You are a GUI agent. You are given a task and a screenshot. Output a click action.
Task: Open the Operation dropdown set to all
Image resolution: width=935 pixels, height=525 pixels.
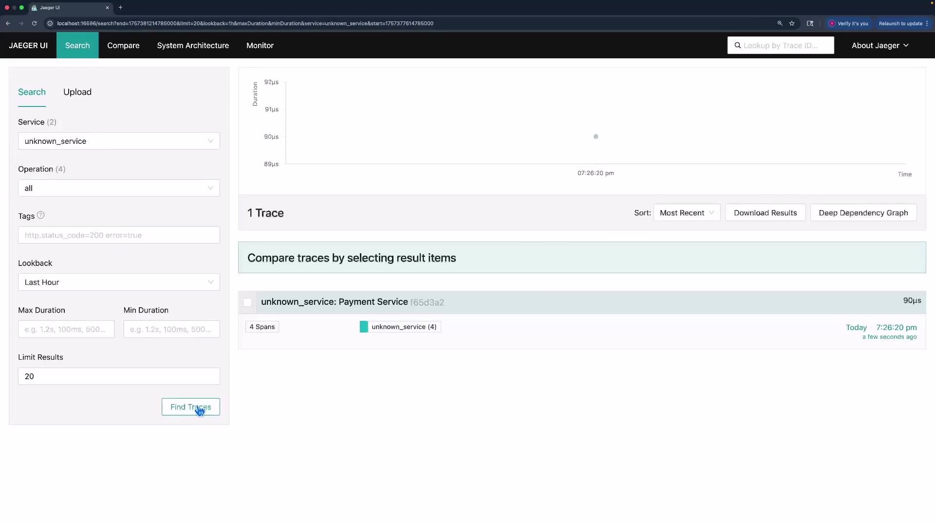[119, 188]
